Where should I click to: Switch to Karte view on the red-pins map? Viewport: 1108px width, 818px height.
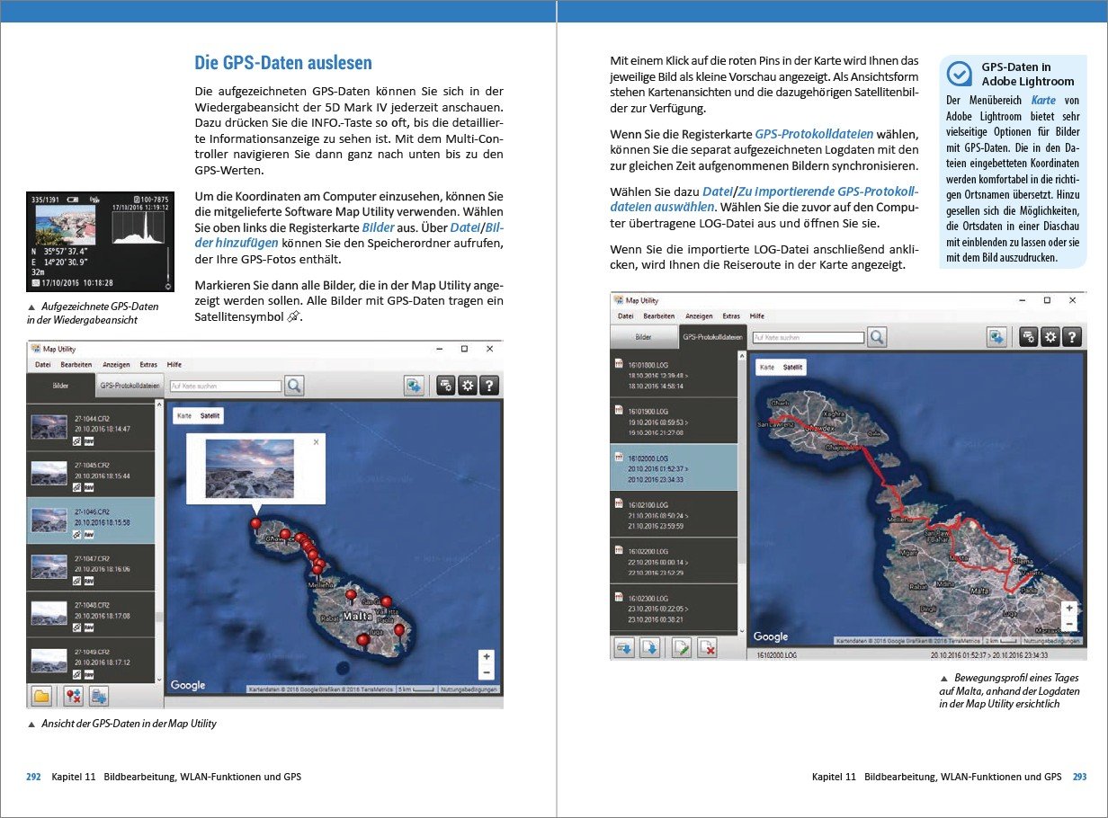pos(183,416)
